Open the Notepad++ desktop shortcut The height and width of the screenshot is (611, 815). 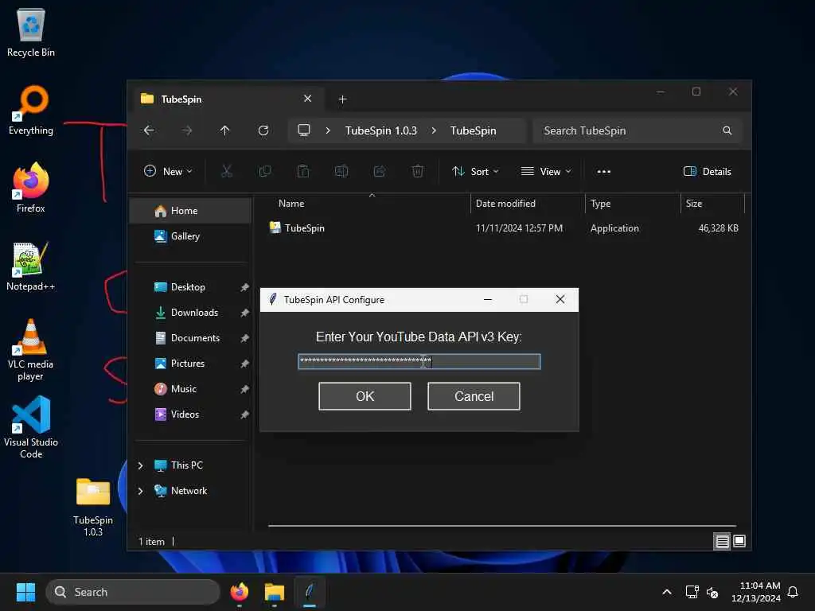click(31, 266)
